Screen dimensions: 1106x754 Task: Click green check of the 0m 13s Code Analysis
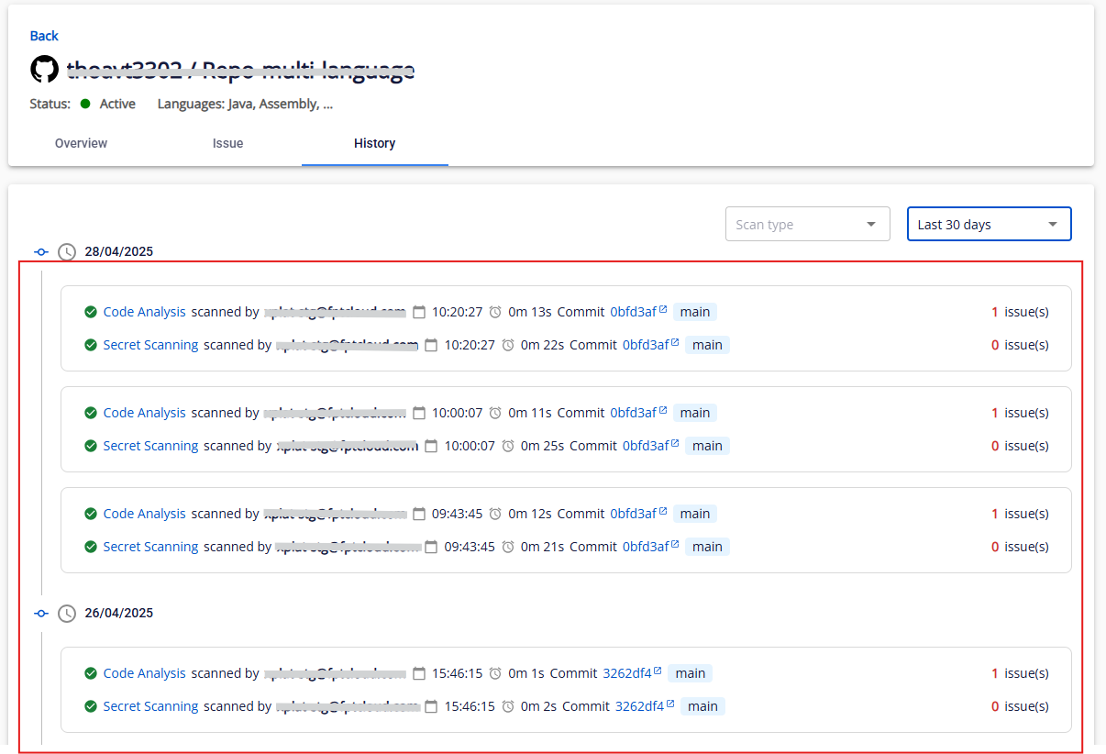click(91, 312)
